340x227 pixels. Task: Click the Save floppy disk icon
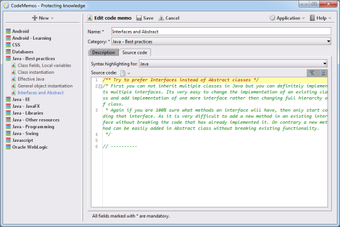(139, 18)
